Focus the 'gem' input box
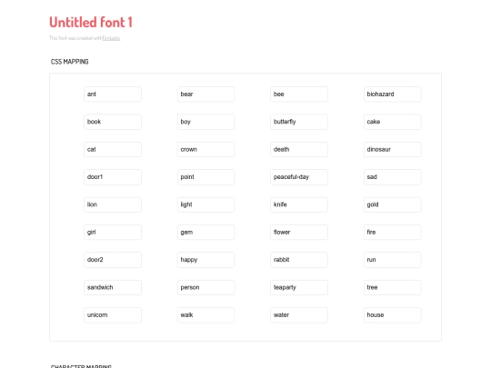The width and height of the screenshot is (491, 368). point(206,233)
